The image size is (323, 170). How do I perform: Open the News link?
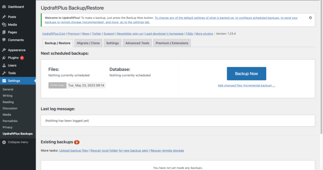click(x=86, y=33)
